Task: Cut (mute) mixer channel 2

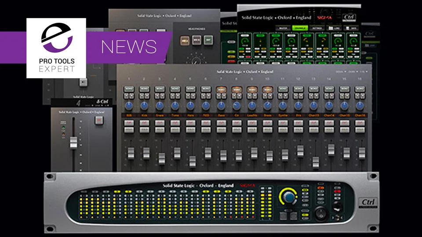Action: point(144,123)
